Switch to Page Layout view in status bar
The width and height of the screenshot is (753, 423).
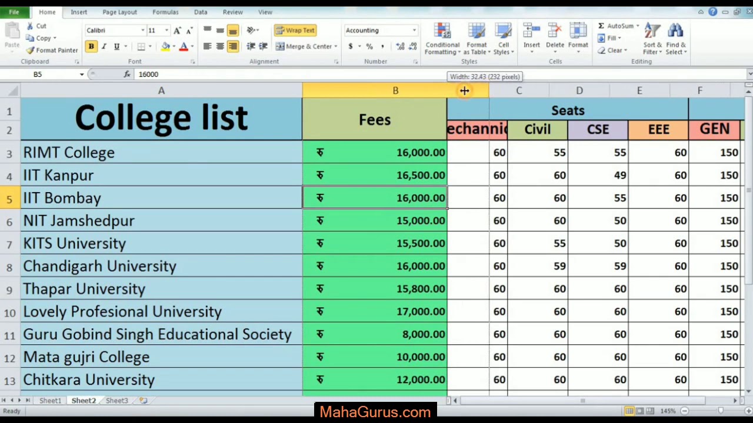[639, 411]
